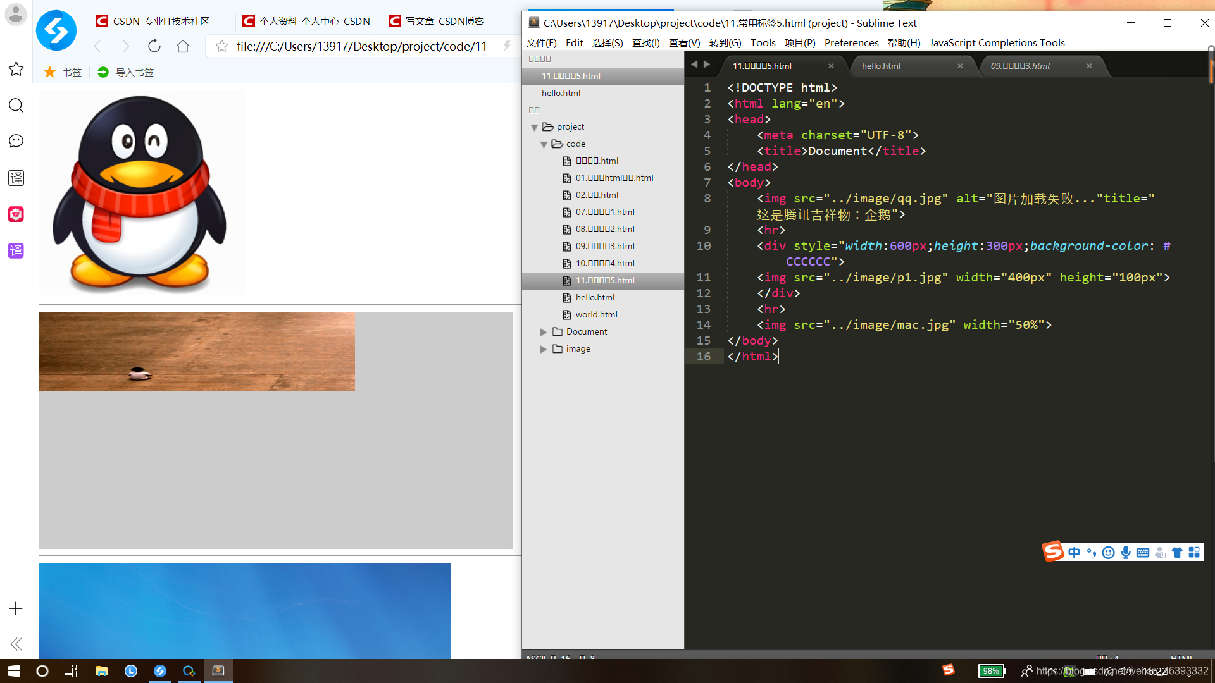Screen dimensions: 1215x683
Task: Toggle Sogou soft keyboard icon
Action: click(1143, 553)
